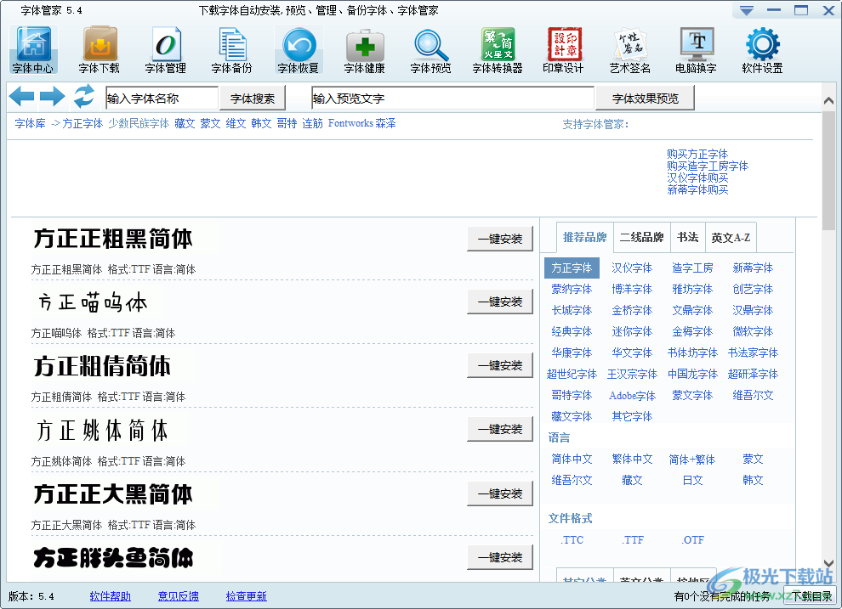This screenshot has width=842, height=609.
Task: Select the 字体下载 download tool
Action: (x=100, y=48)
